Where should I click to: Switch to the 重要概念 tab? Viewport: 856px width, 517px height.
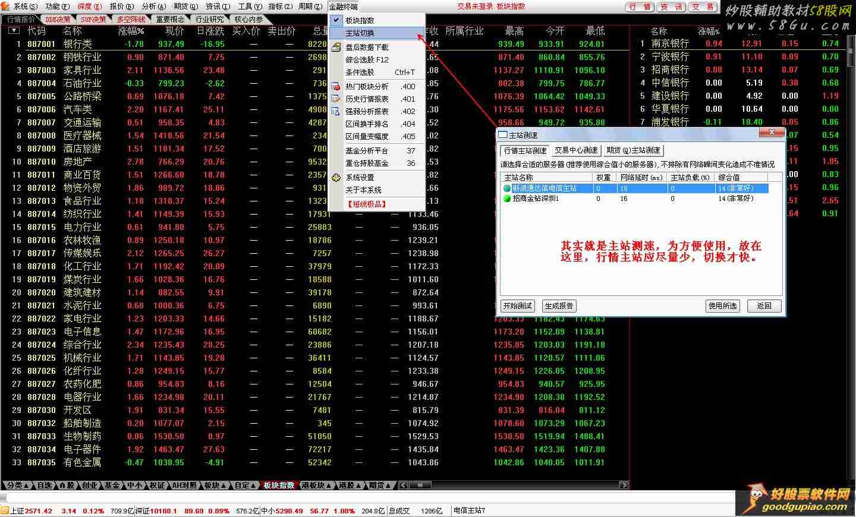pos(171,19)
